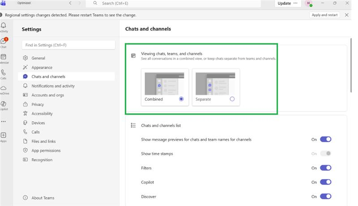Select the Combined view radio button
The width and height of the screenshot is (358, 206).
pyautogui.click(x=181, y=99)
